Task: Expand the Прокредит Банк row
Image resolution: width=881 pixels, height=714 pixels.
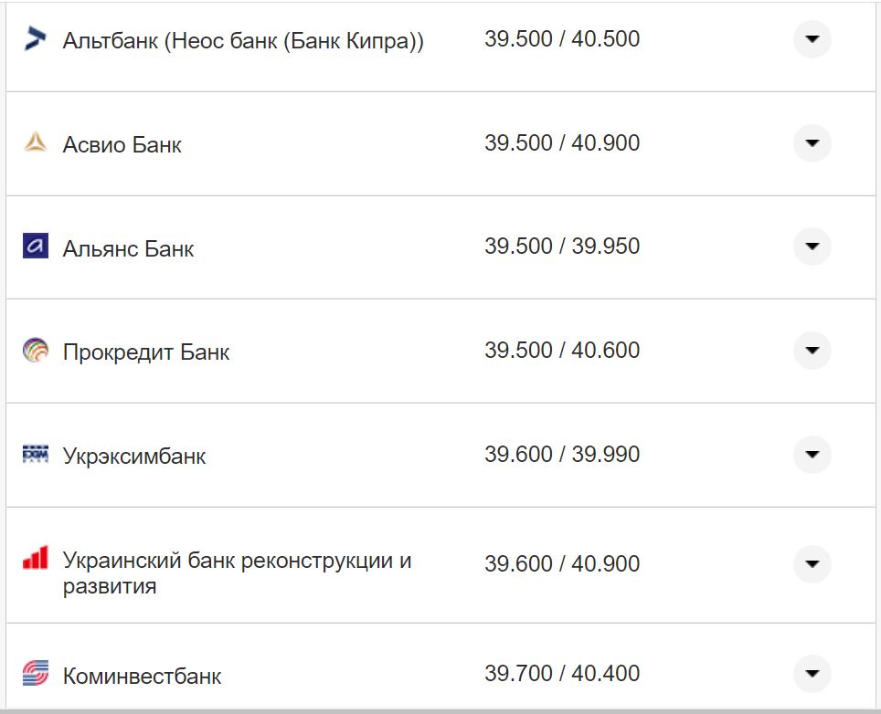Action: (x=812, y=350)
